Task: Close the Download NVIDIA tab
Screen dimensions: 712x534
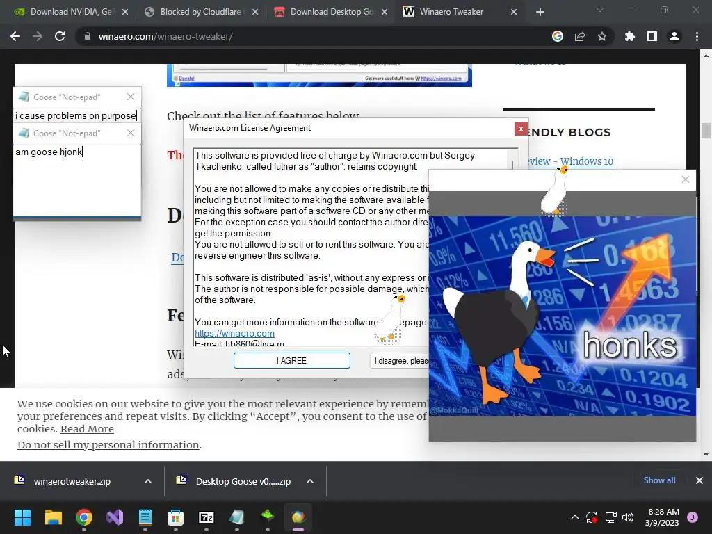Action: (125, 12)
